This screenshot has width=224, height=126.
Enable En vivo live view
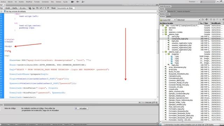[x=22, y=8]
